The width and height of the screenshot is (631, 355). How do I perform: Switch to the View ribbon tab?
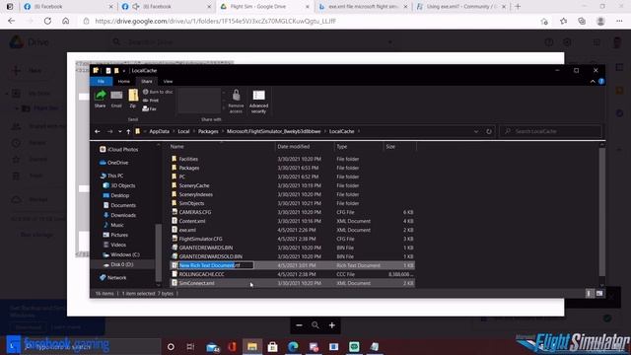[x=168, y=81]
